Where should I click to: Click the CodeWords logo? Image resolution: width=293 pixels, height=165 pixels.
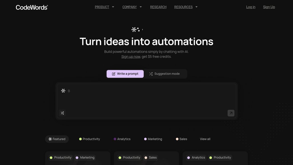pyautogui.click(x=32, y=7)
